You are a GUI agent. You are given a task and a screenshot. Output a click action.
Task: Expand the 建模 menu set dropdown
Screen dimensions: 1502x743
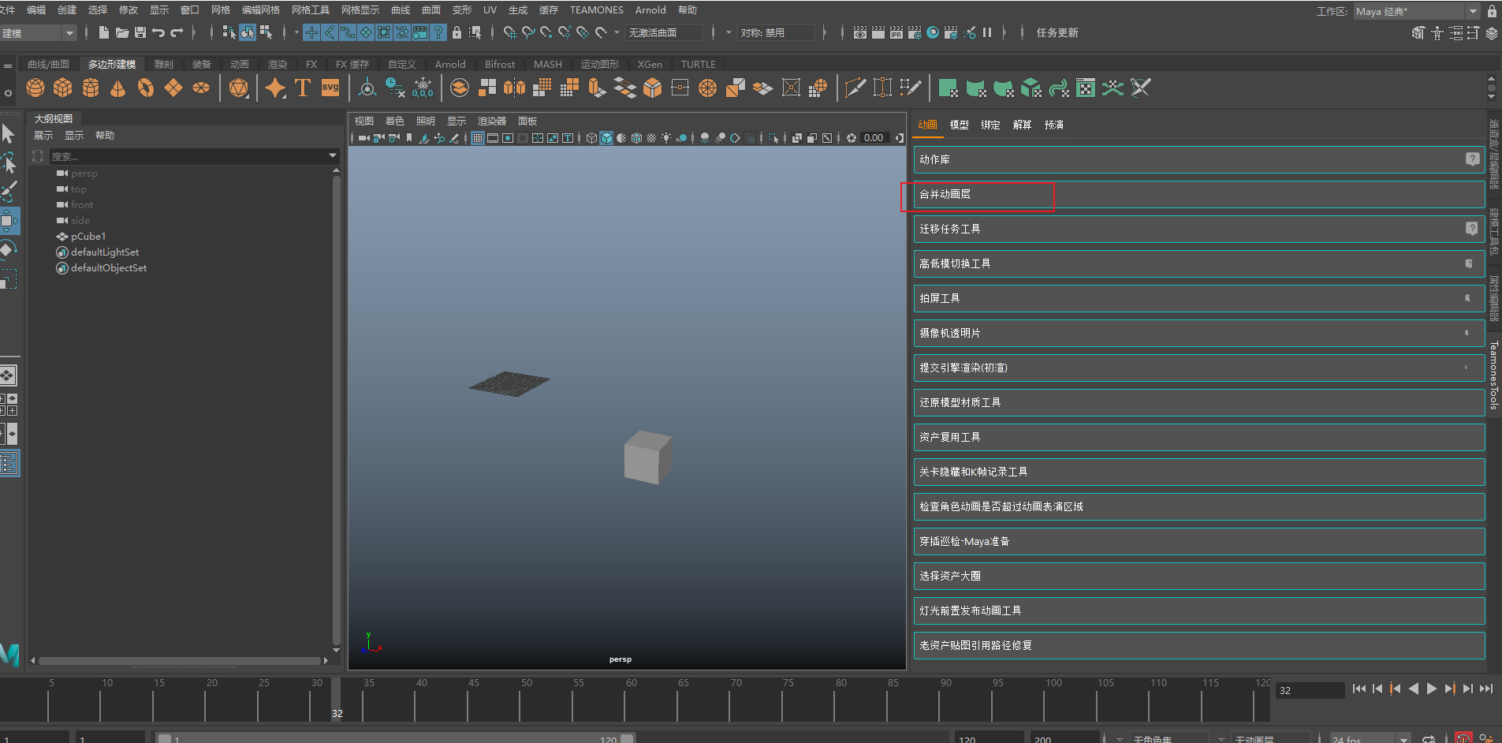click(69, 33)
